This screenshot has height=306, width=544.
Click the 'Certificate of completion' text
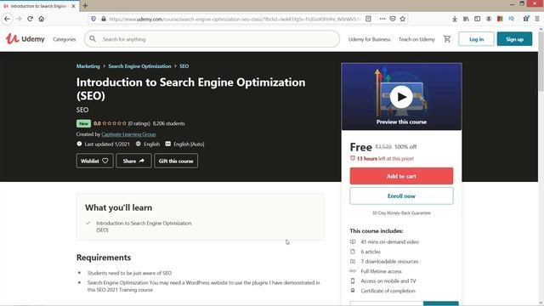388,291
